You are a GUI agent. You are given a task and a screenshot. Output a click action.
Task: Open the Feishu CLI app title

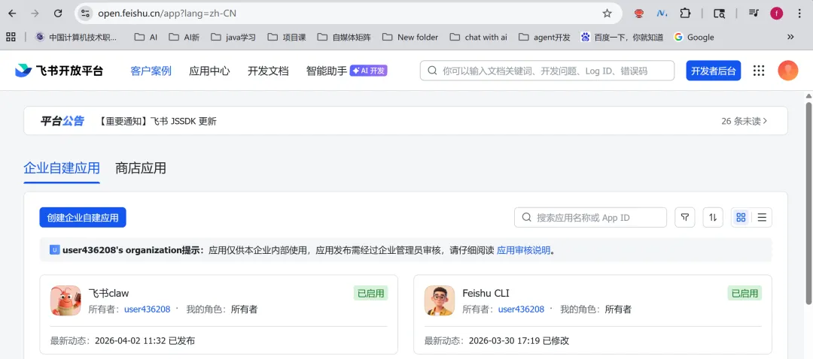(486, 294)
